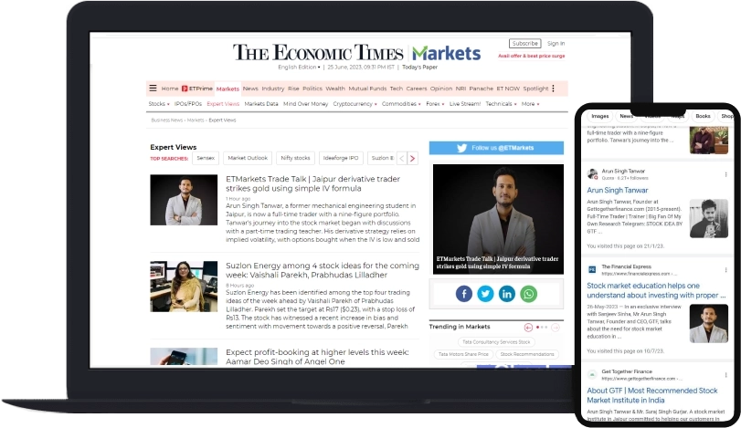The width and height of the screenshot is (741, 428).
Task: Click the Subscribe button
Action: point(524,43)
